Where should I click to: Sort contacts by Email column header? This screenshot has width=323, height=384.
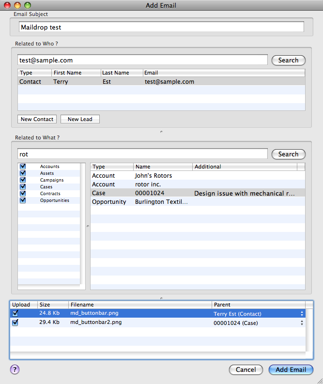224,73
